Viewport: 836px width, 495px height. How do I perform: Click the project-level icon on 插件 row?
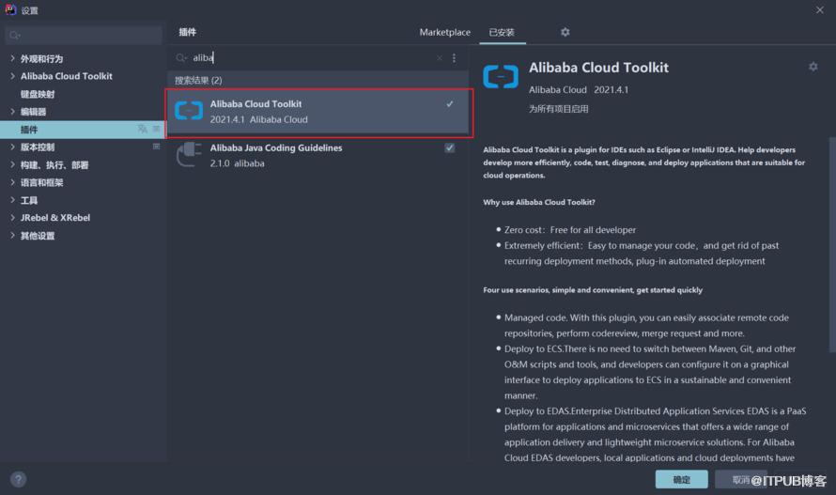click(x=156, y=129)
